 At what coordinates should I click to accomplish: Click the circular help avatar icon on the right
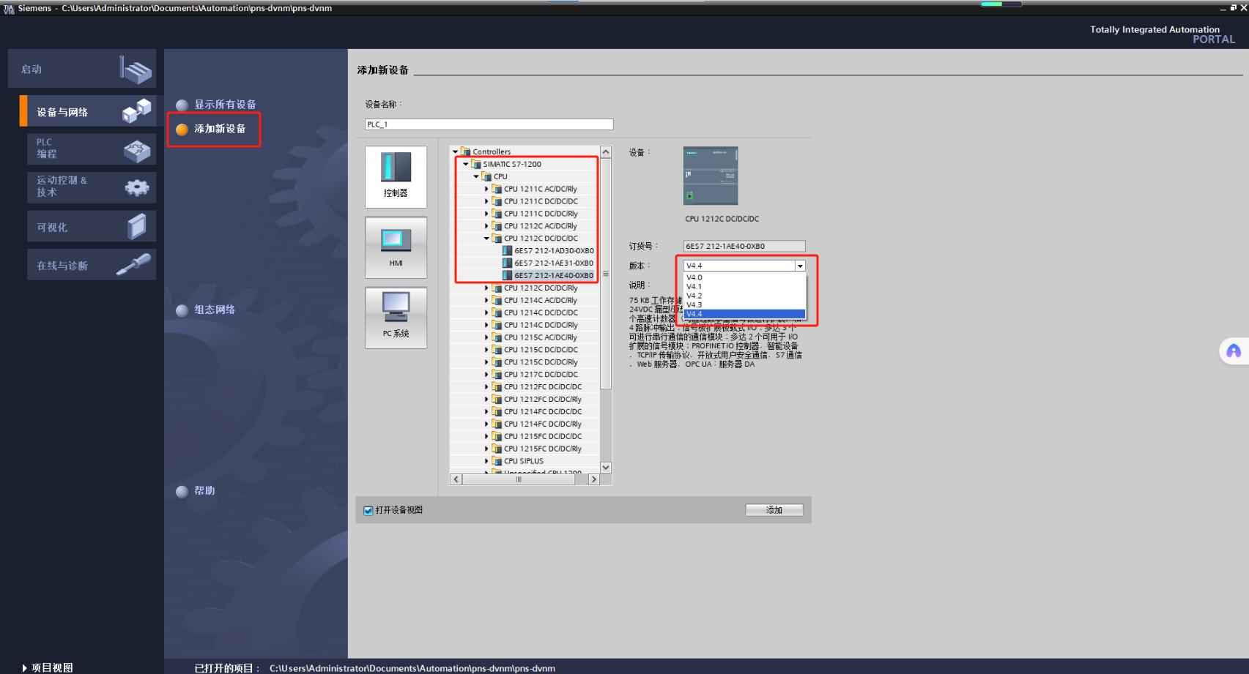(x=1234, y=351)
